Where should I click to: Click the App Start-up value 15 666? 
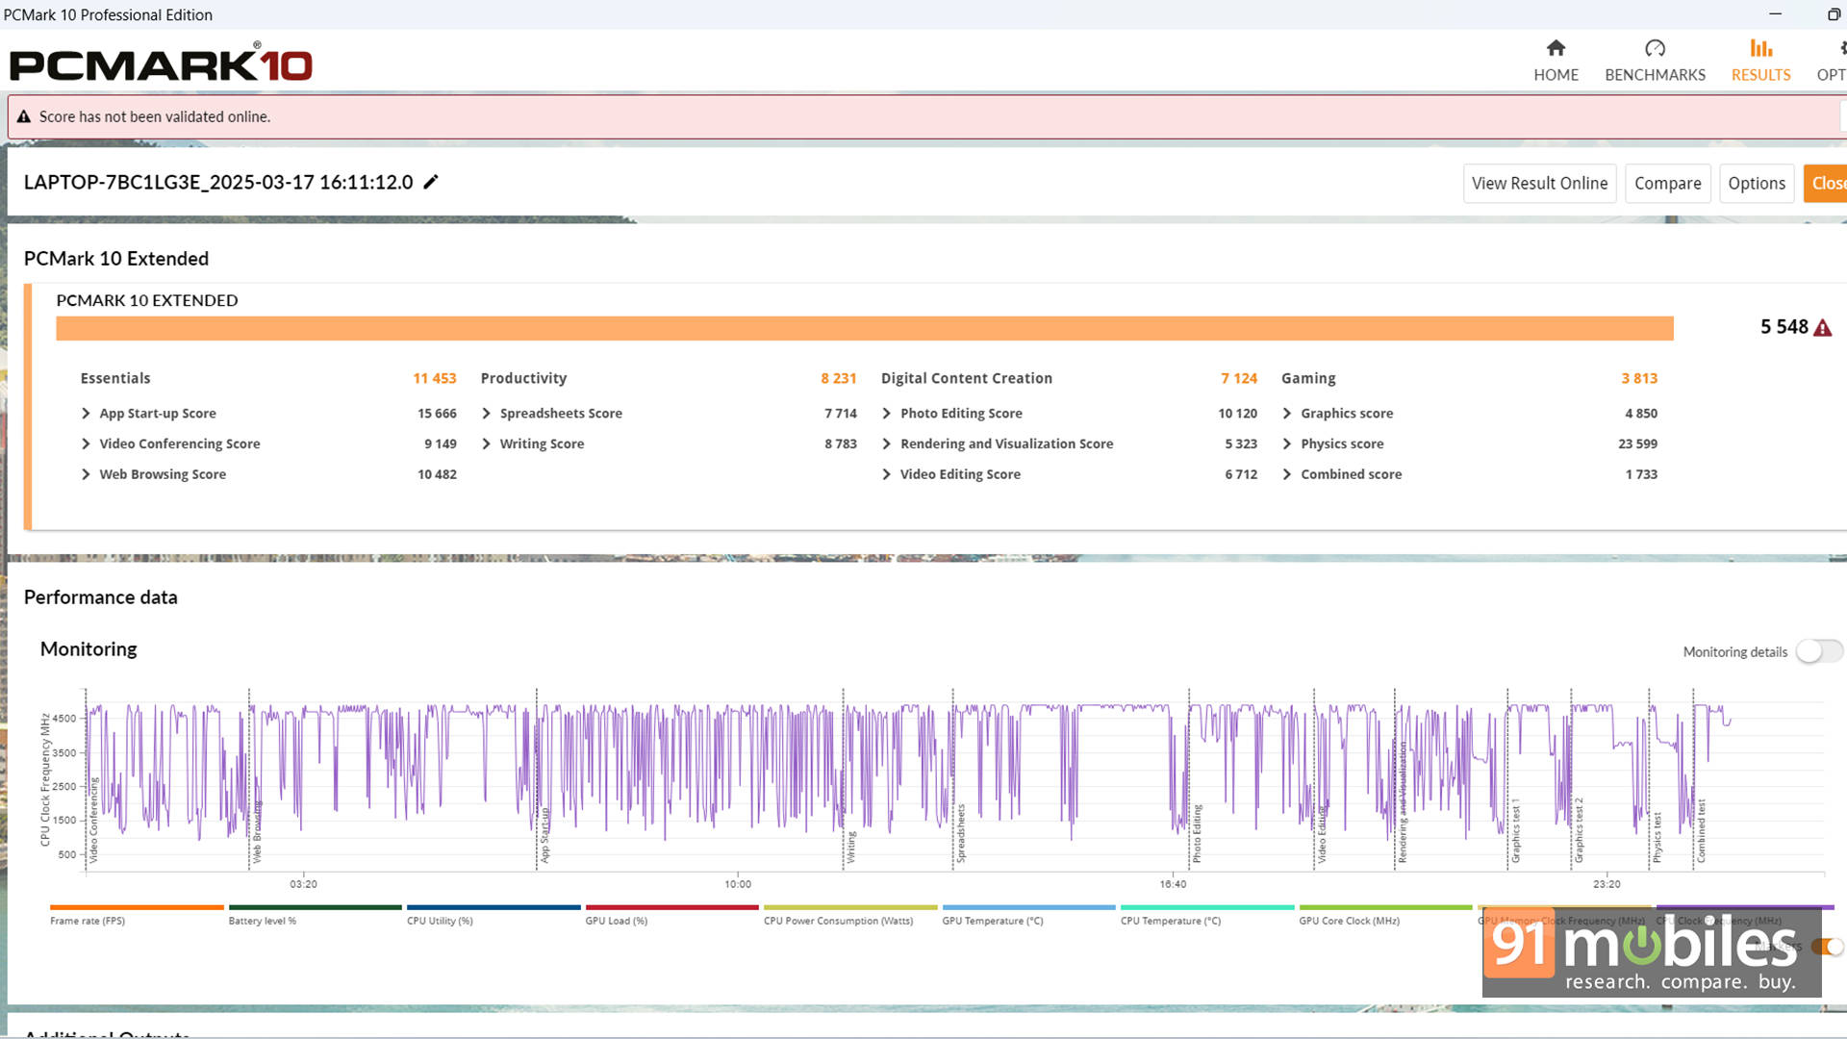[437, 413]
